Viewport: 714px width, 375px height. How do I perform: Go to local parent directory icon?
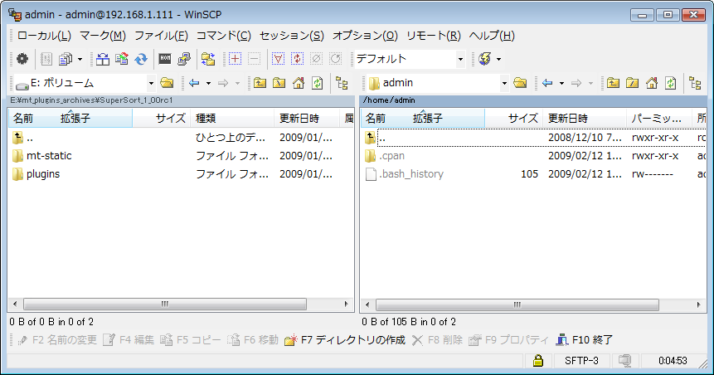[260, 83]
